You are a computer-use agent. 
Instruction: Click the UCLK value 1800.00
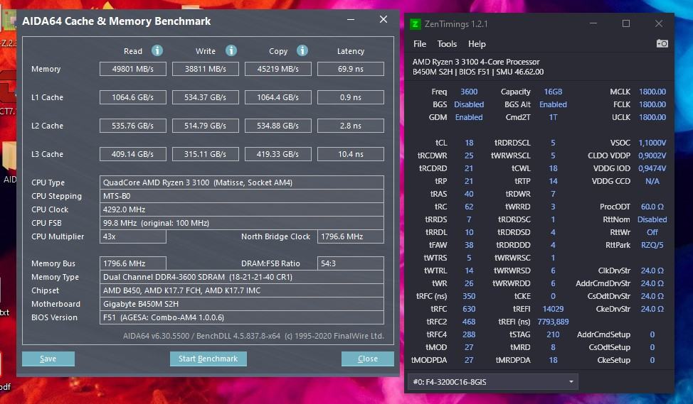pyautogui.click(x=652, y=117)
